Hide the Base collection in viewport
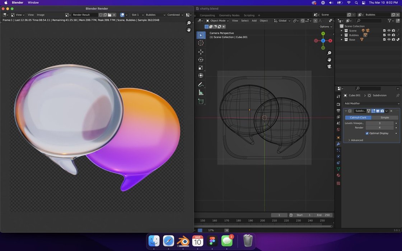Viewport: 402px width, 251px height. 389,40
